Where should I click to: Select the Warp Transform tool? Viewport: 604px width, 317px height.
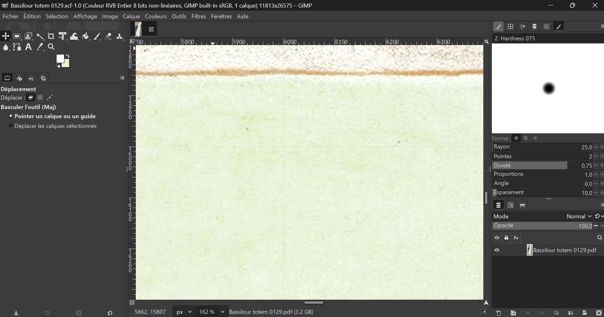pos(74,36)
